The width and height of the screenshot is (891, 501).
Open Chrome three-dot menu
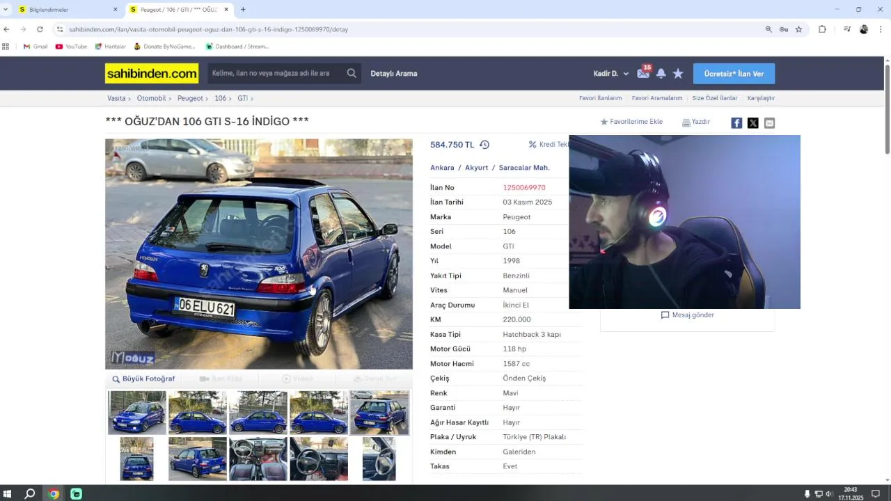[881, 29]
